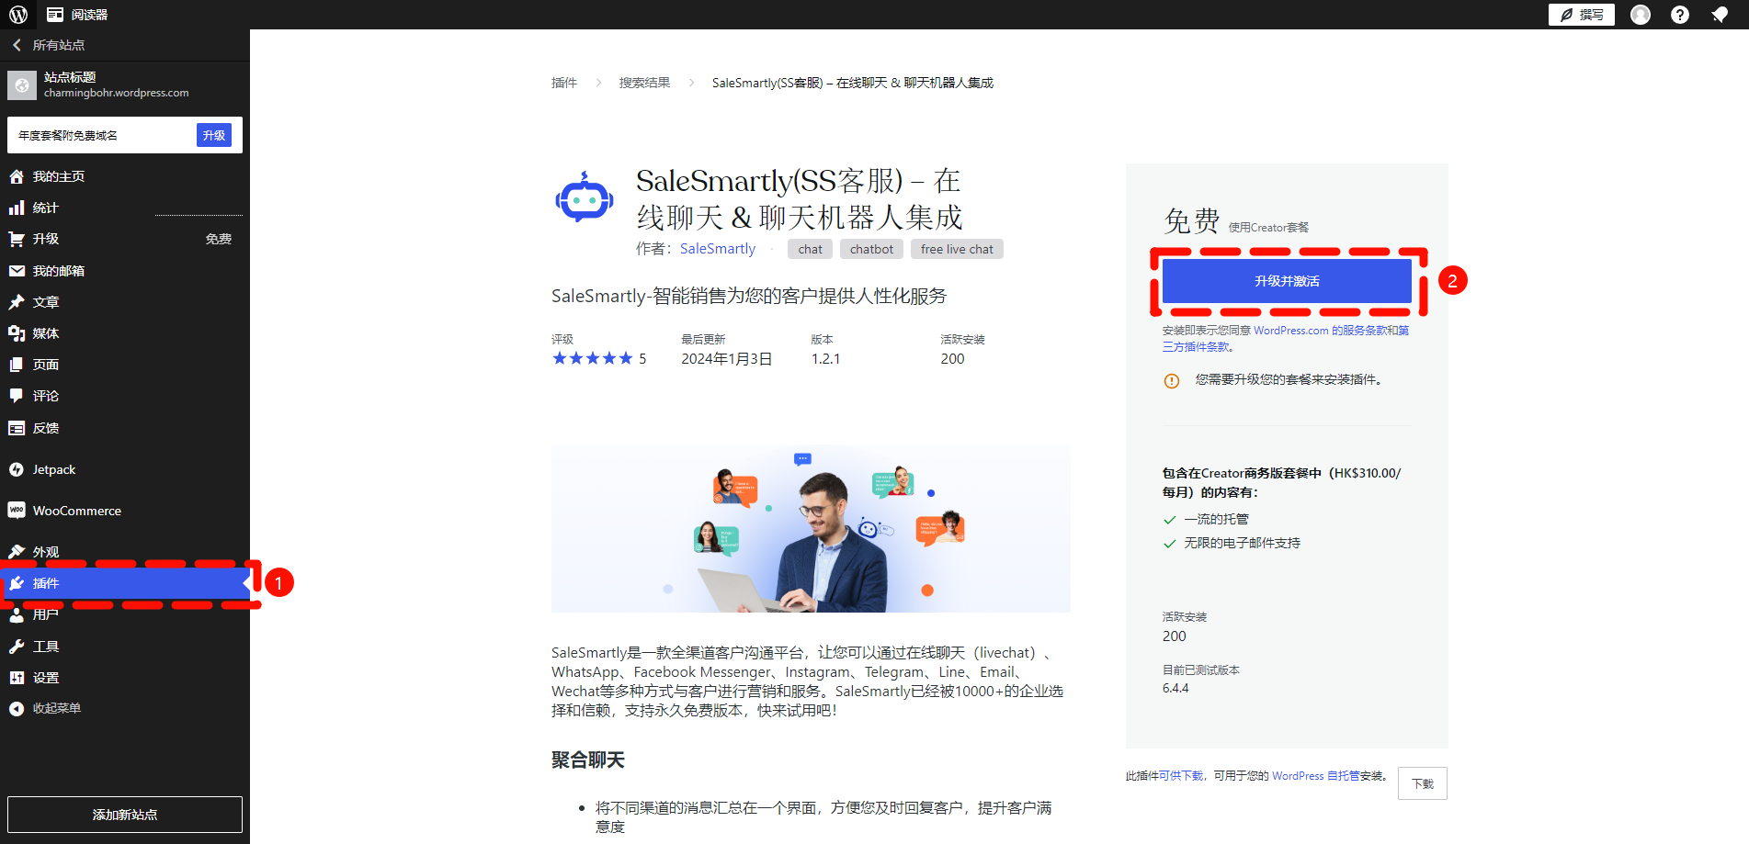Open the notifications bell icon
The width and height of the screenshot is (1749, 844).
click(1719, 15)
